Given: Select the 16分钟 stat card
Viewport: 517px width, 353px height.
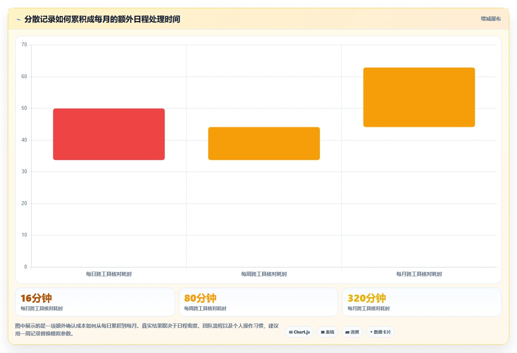Looking at the screenshot, I should (x=95, y=302).
